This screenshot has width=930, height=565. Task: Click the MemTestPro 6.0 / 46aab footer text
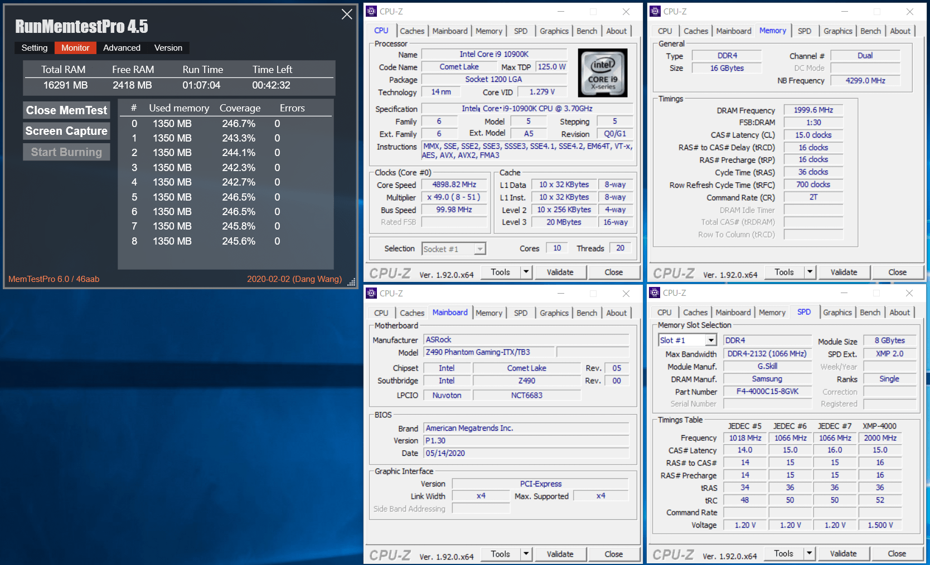coord(54,279)
